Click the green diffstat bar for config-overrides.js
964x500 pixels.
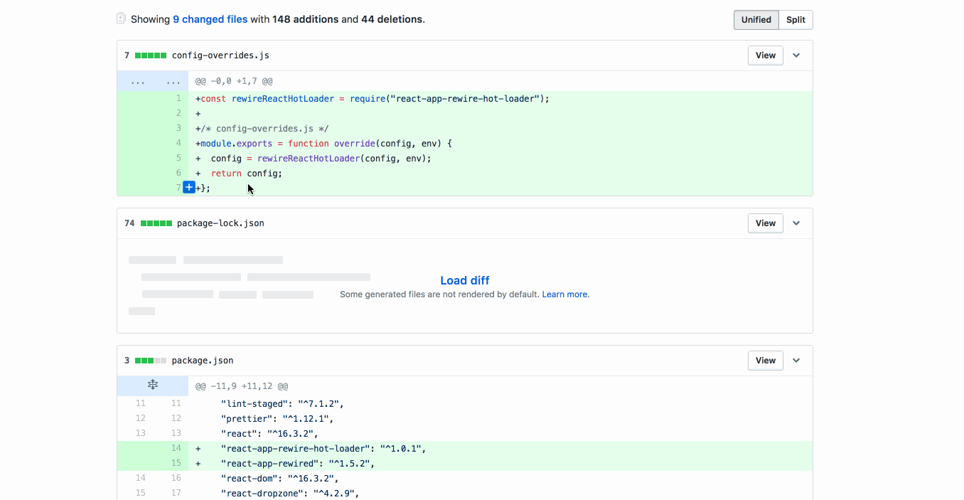(x=151, y=55)
